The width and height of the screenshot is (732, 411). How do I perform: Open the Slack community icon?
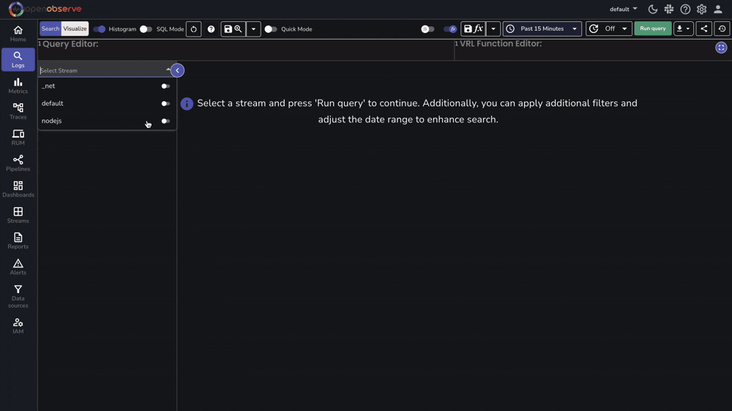click(669, 10)
